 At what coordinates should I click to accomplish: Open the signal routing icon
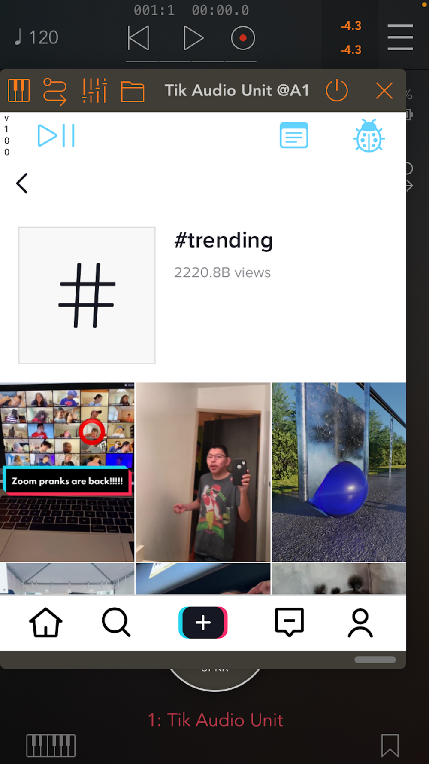55,92
